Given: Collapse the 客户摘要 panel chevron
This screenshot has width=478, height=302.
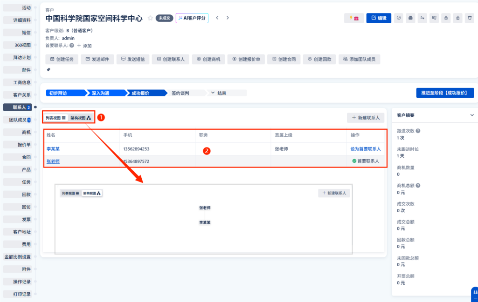Looking at the screenshot, I should click(472, 115).
